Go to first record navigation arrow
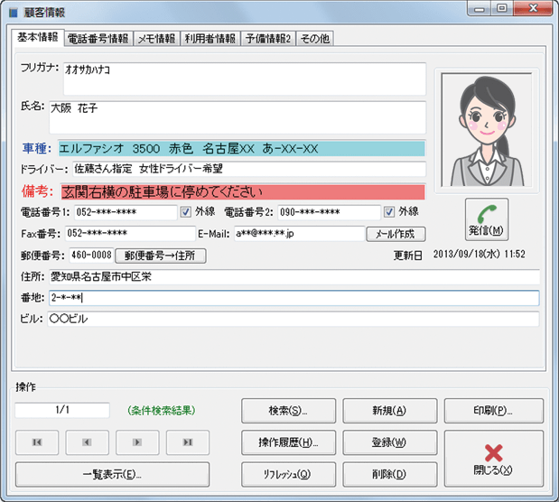This screenshot has width=559, height=502. (x=37, y=442)
